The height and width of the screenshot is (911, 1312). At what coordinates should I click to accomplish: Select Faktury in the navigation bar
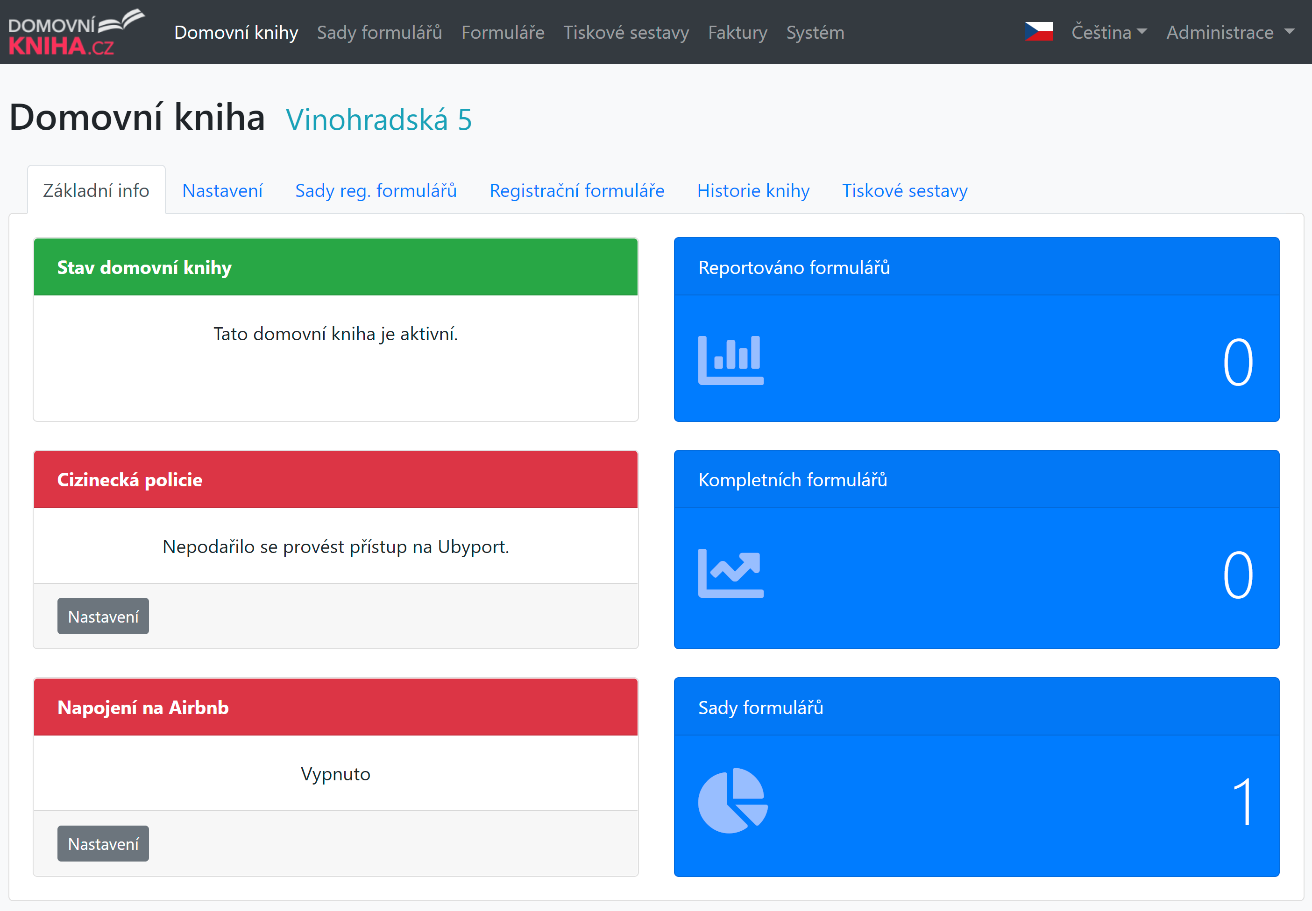[x=738, y=32]
